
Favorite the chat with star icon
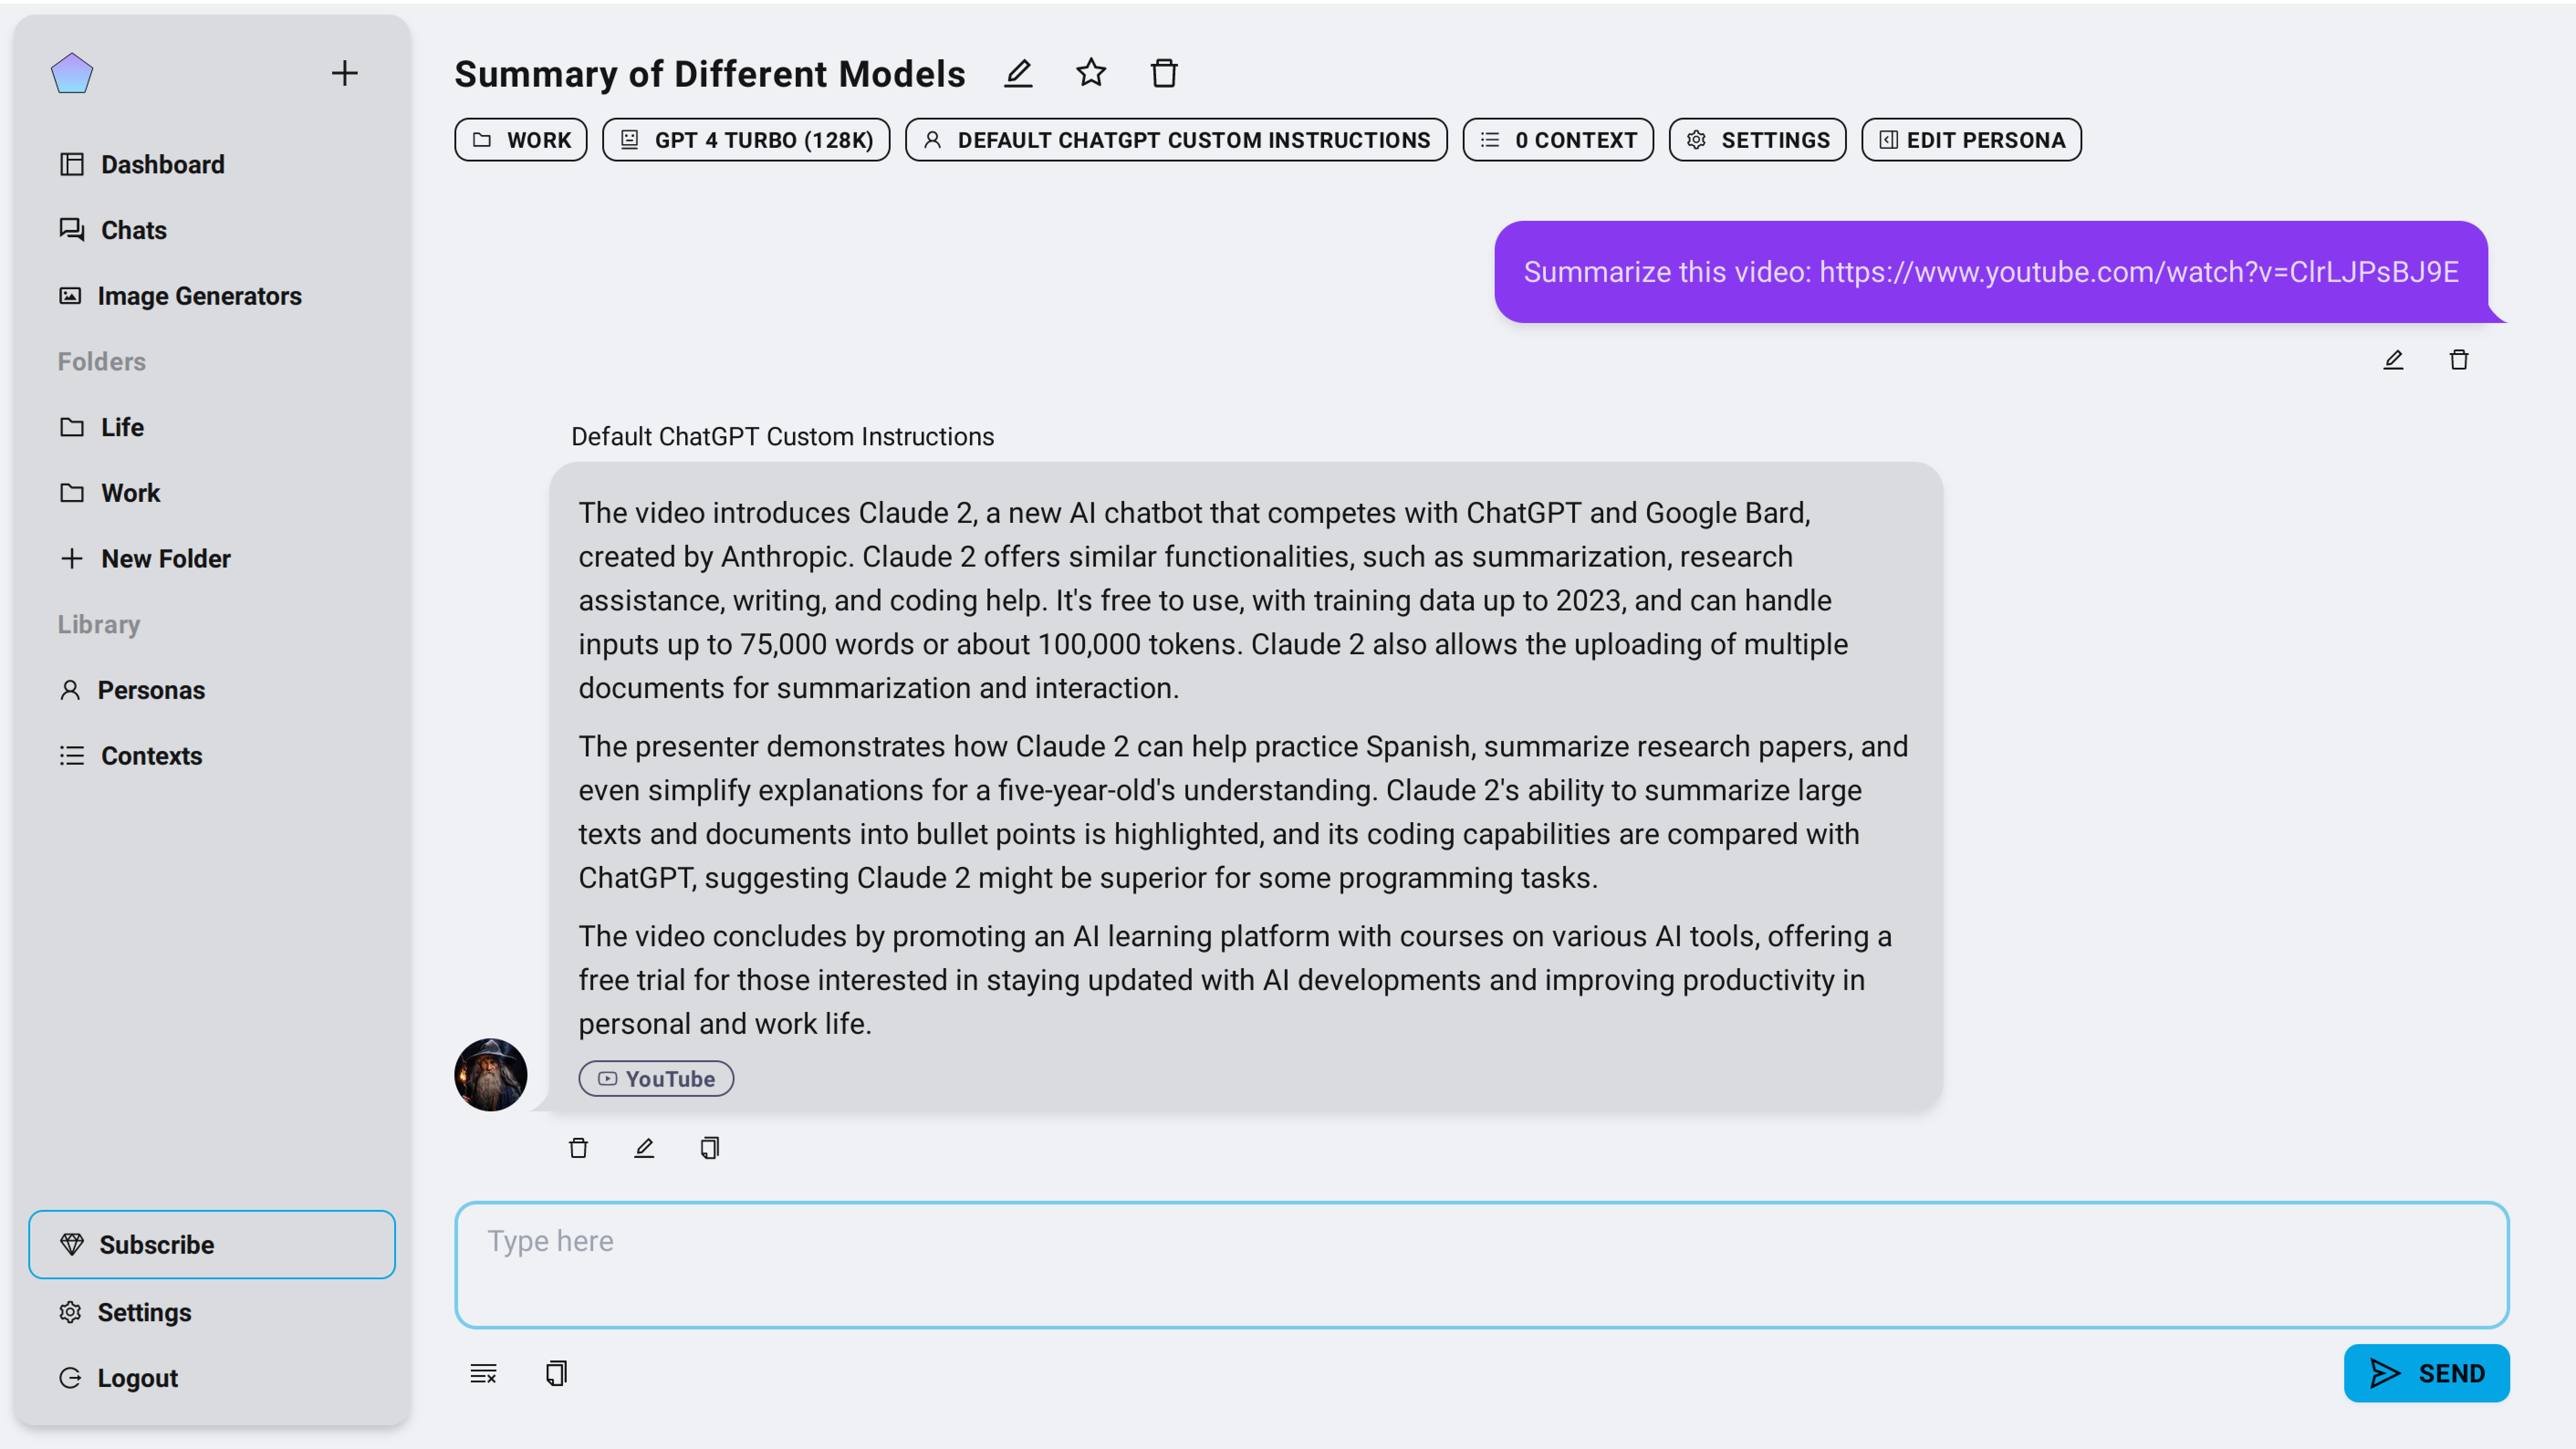(x=1091, y=73)
